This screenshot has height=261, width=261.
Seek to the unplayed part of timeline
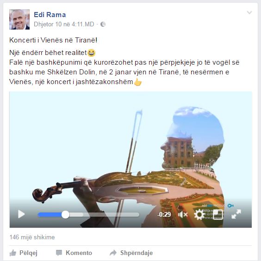104,214
